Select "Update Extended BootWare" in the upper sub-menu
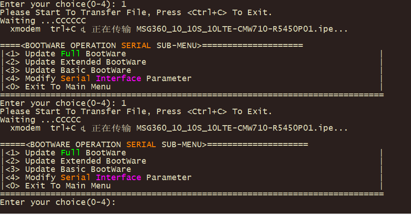Viewport: 411px width, 215px height. (x=85, y=62)
